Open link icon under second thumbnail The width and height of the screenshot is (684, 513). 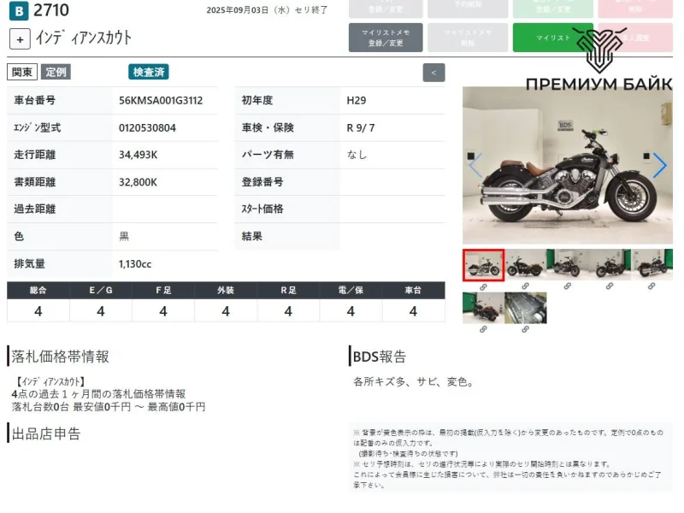tap(525, 286)
